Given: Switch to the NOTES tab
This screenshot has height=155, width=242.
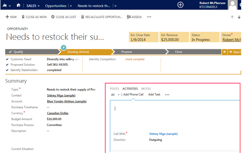Looking at the screenshot, I should point(146,89).
